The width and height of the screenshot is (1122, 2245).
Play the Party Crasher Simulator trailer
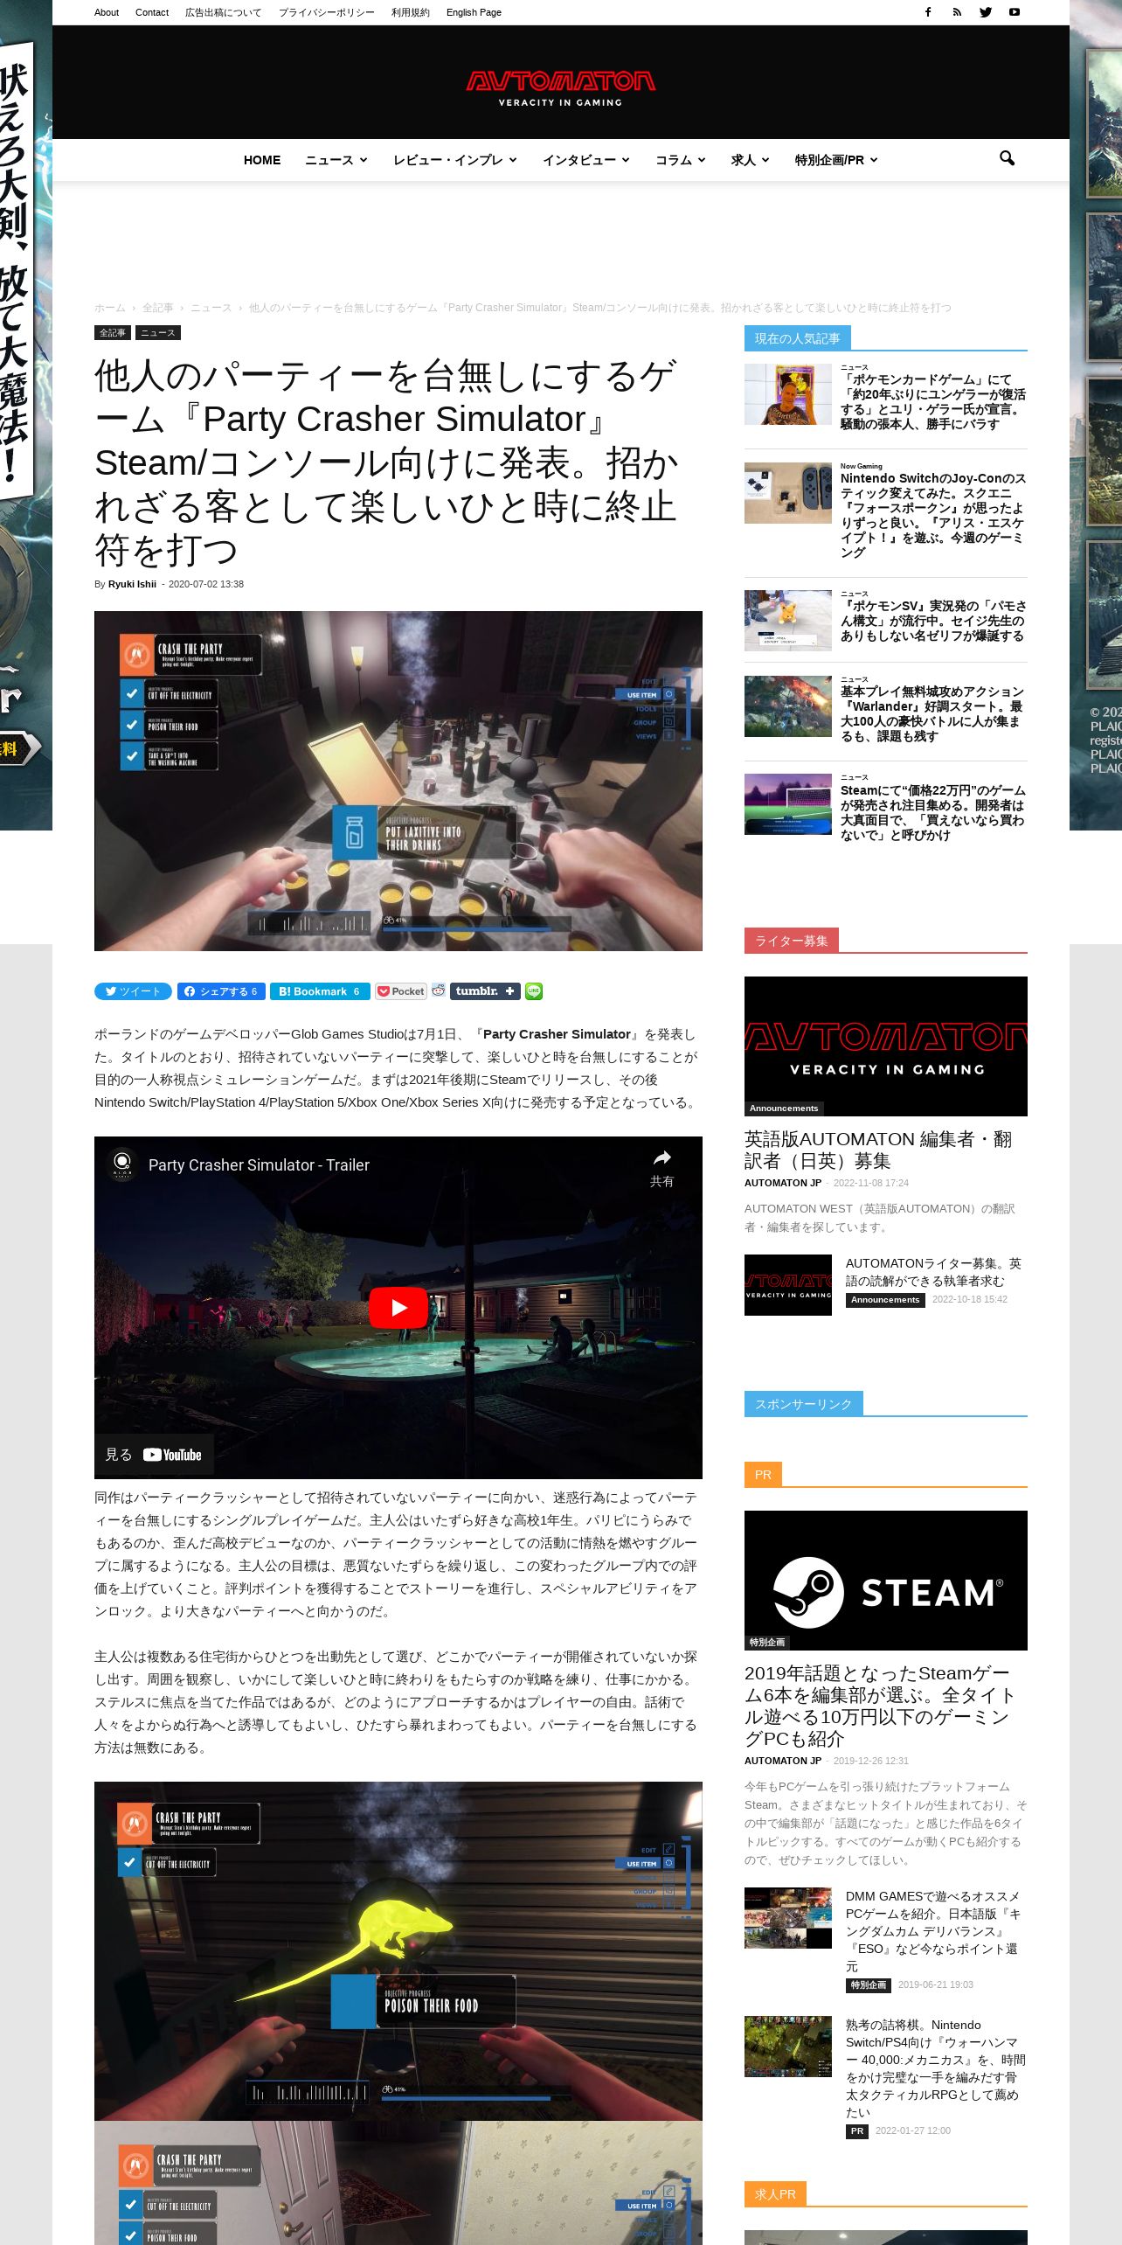(398, 1307)
